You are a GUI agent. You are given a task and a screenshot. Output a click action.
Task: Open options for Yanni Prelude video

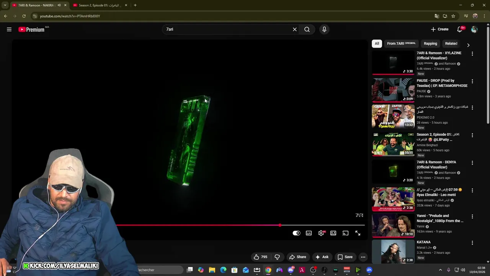[472, 217]
